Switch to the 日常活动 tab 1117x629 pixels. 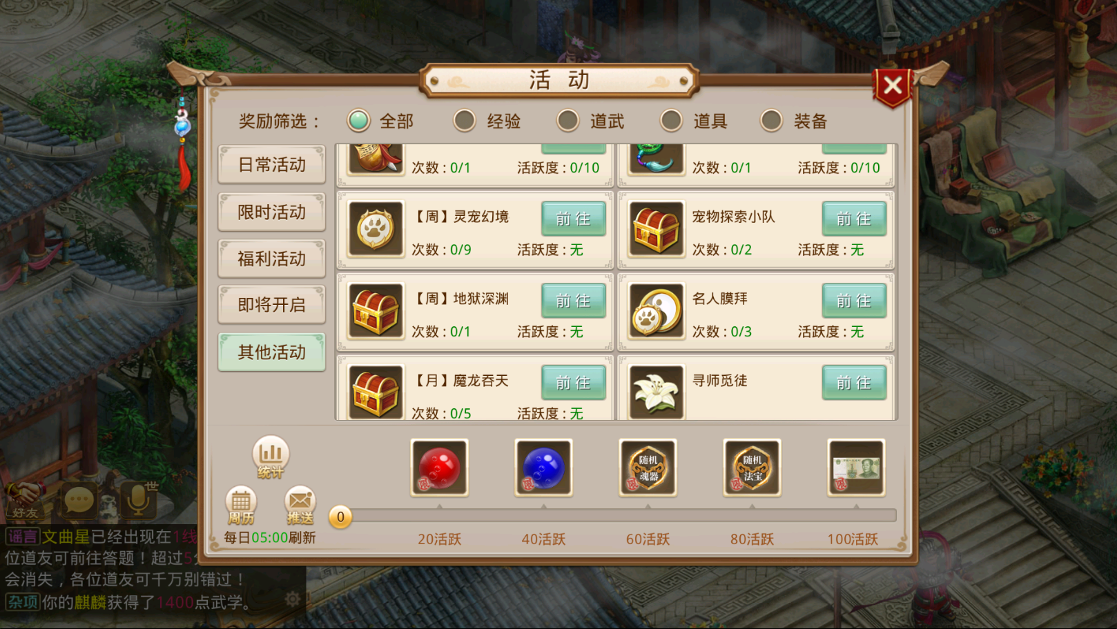pyautogui.click(x=272, y=164)
